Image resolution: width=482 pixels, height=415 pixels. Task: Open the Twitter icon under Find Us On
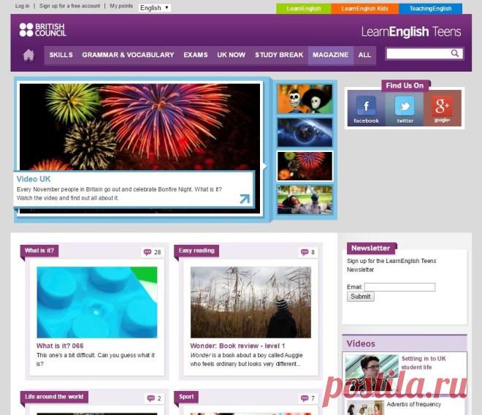405,109
